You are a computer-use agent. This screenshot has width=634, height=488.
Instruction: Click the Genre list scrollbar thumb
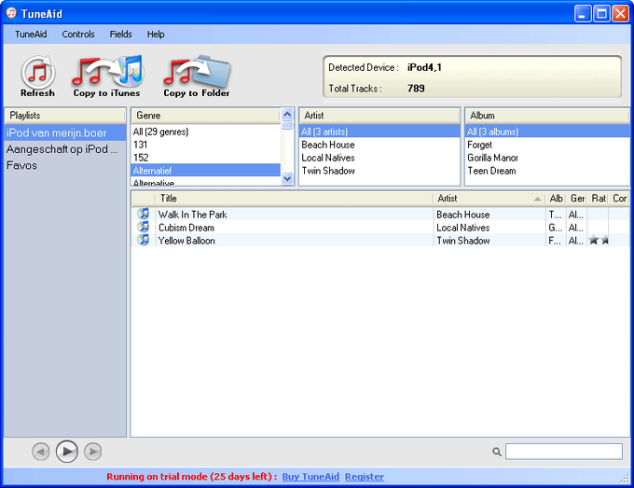(x=287, y=125)
